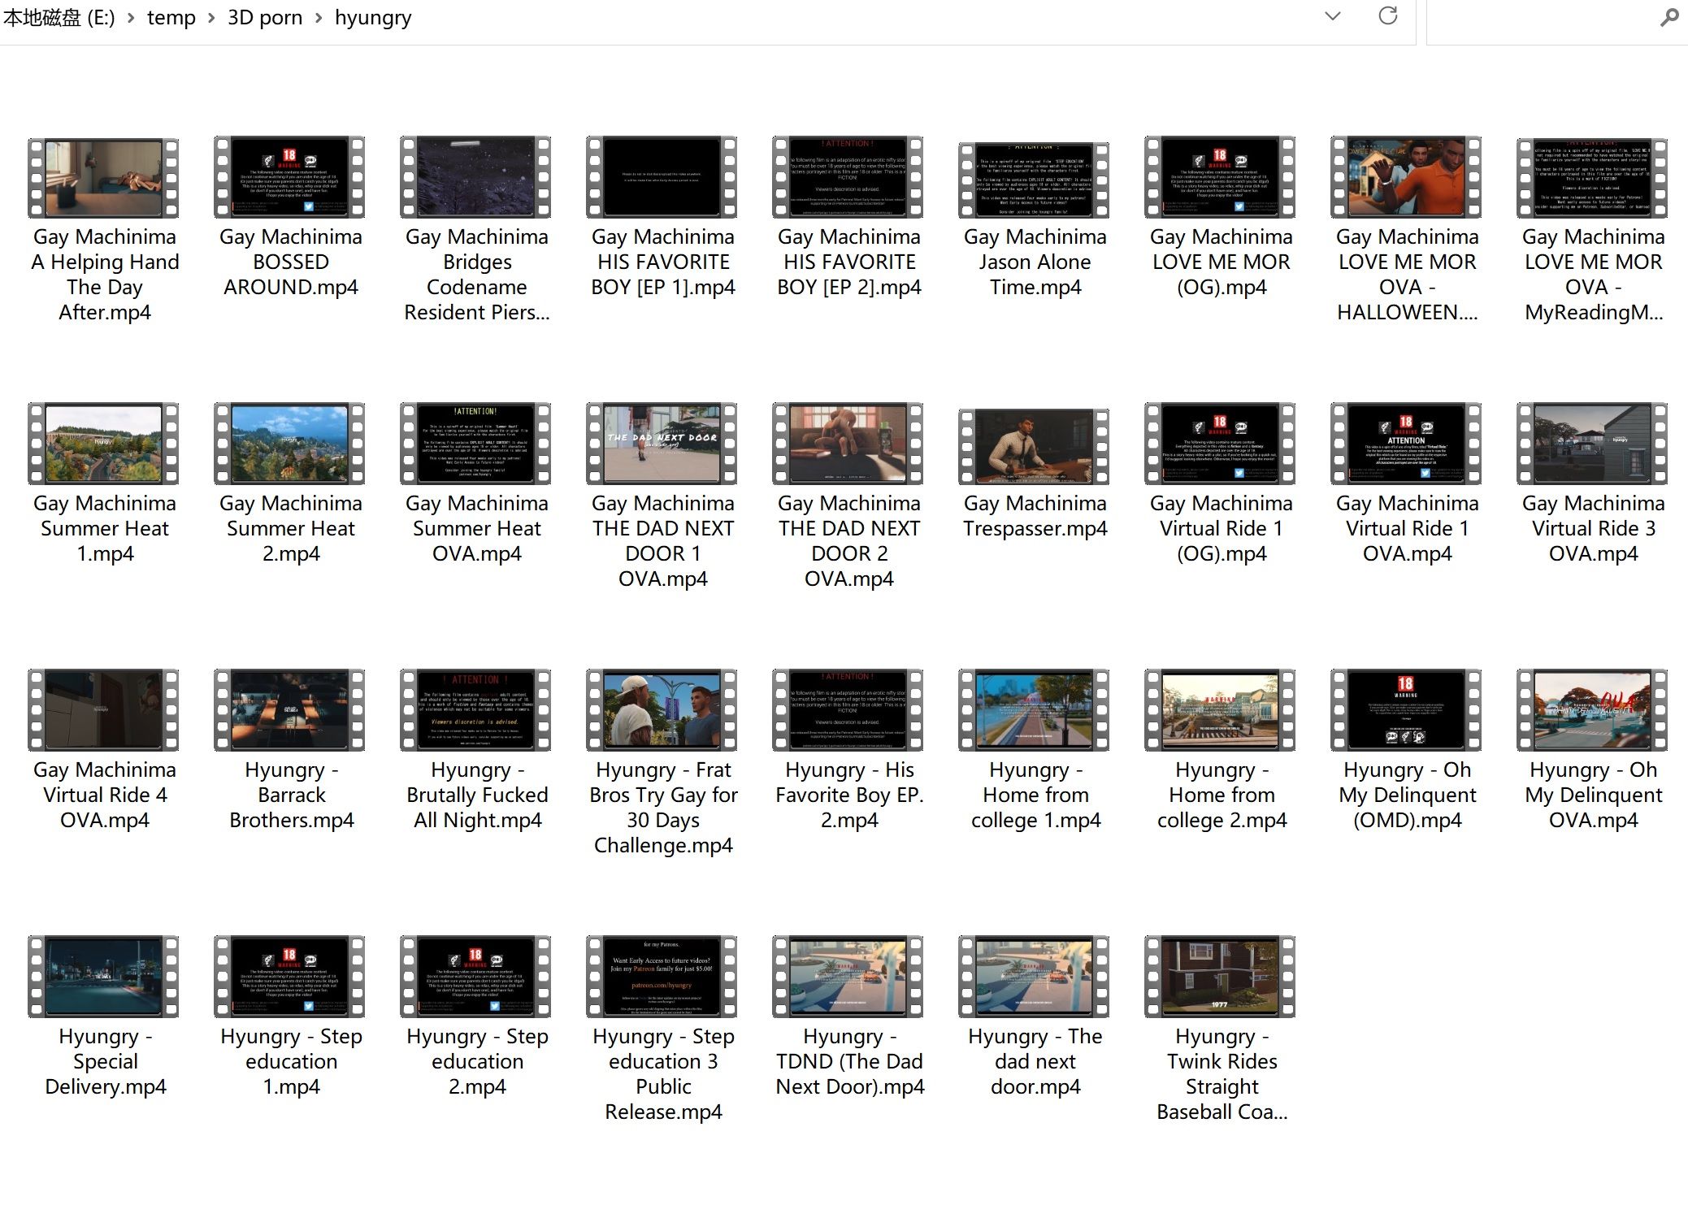Screen dimensions: 1688x1205
Task: Select the Jason Alone Time.mp4 video icon
Action: [1034, 179]
